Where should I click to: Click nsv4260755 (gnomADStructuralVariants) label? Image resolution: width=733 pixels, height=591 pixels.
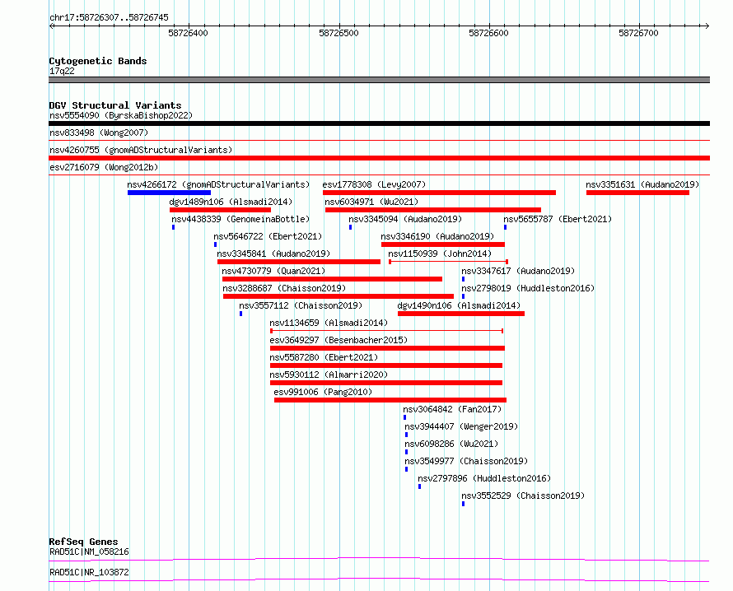point(141,150)
